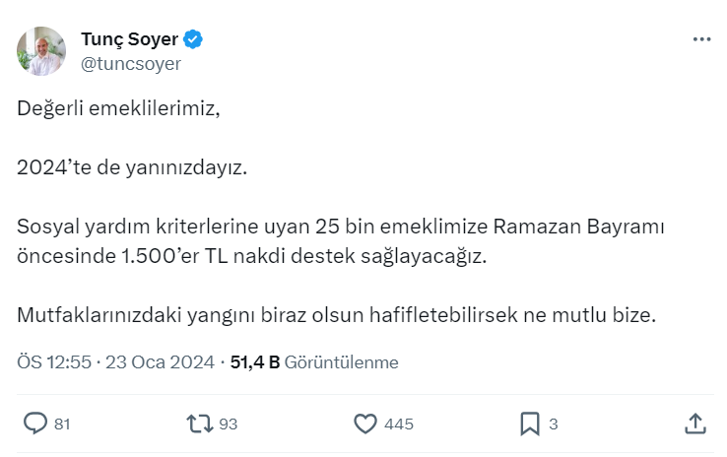Bookmark this tweet using the bookmark icon
Viewport: 727px width, 457px height.
click(530, 424)
